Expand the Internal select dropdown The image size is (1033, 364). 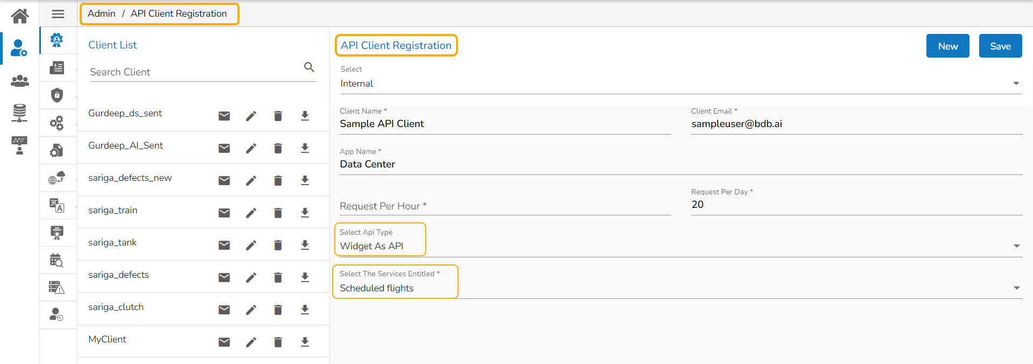1016,83
